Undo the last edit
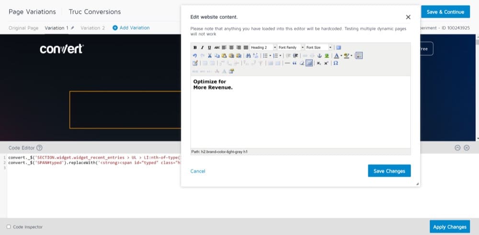 coord(195,55)
